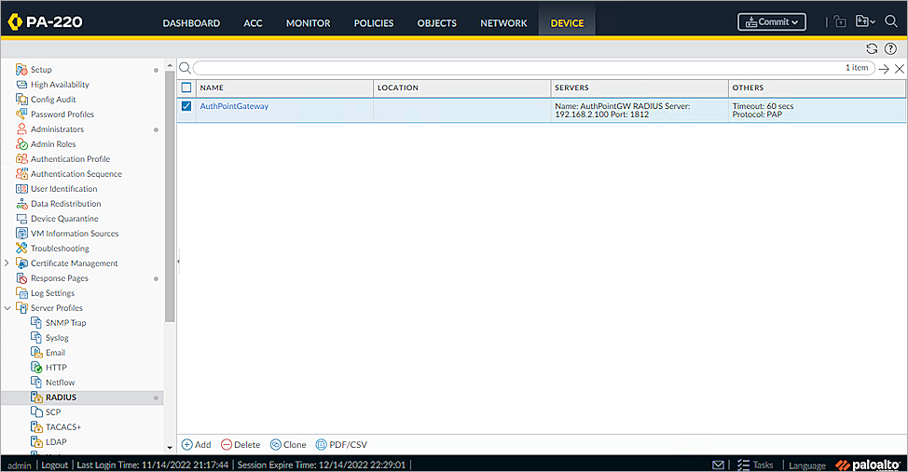Viewport: 908px width, 472px height.
Task: Select SNMP Trap under Server Profiles
Action: pos(66,323)
